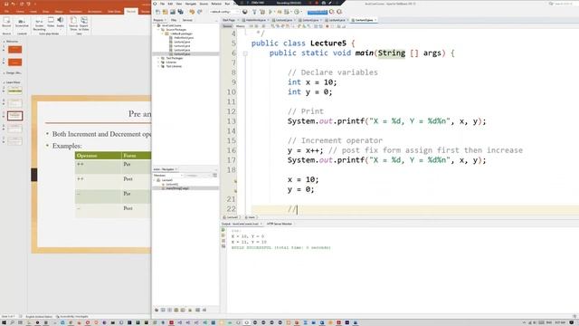Select the Output tab in bottom panel
The width and height of the screenshot is (579, 326).
[242, 224]
